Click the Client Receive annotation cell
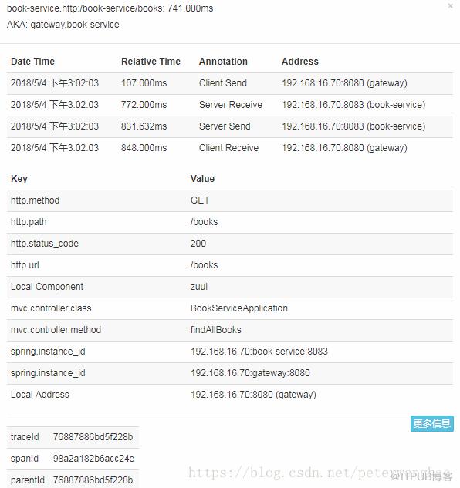Viewport: 460px width, 488px height. pos(228,148)
